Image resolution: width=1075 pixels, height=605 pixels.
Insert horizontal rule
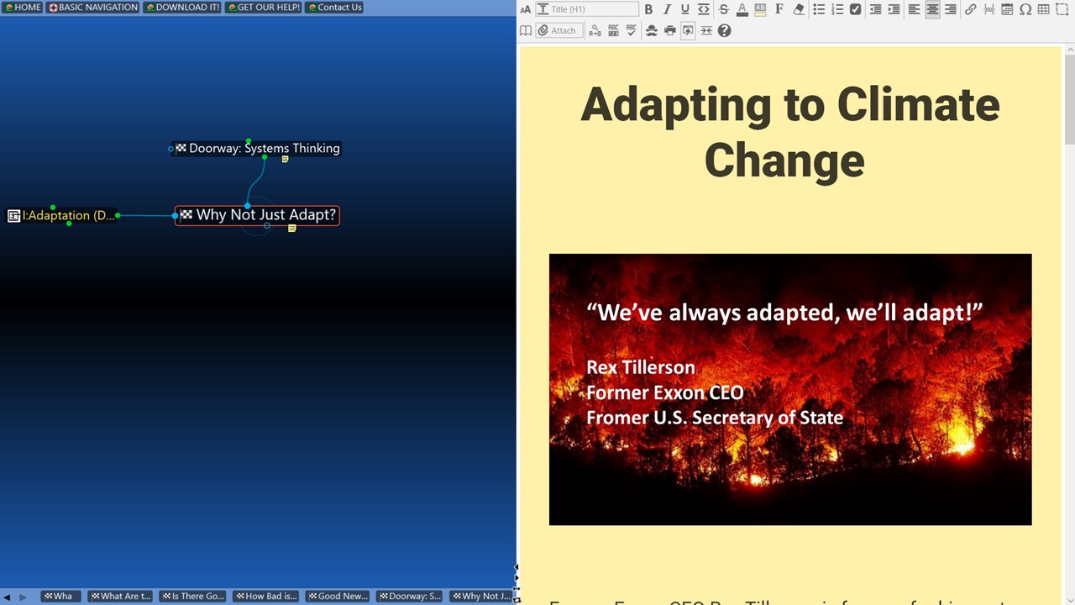point(988,9)
